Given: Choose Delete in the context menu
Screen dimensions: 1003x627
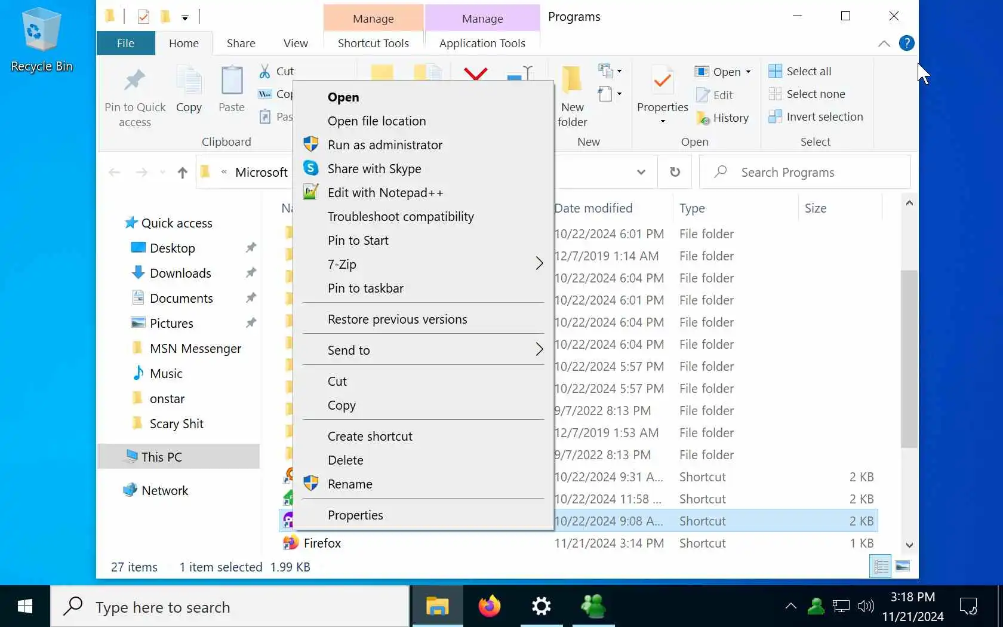Looking at the screenshot, I should coord(423,460).
